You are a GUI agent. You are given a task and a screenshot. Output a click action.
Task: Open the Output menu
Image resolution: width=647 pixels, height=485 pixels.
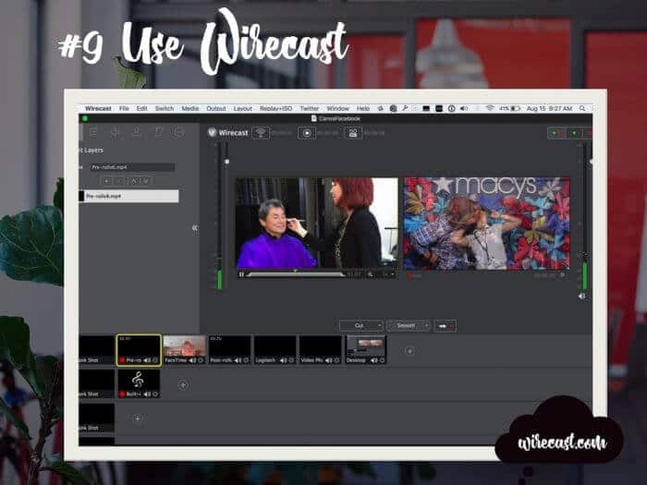[x=215, y=108]
